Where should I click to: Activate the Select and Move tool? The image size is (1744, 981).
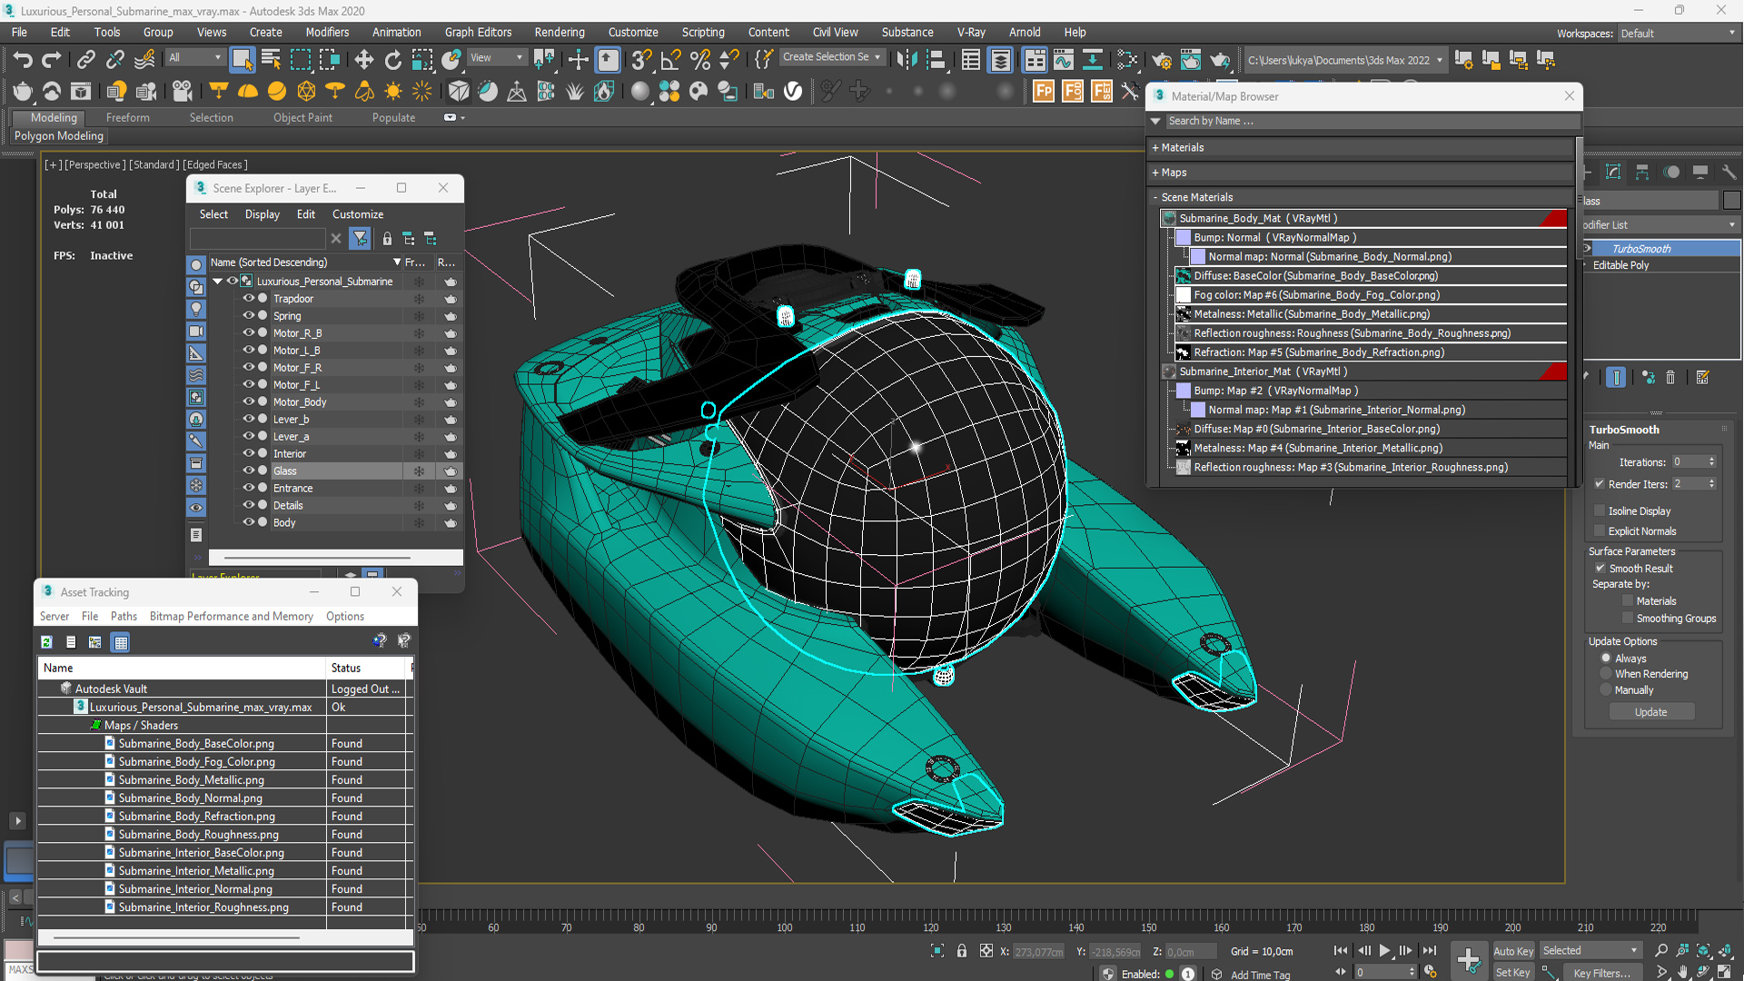click(363, 60)
